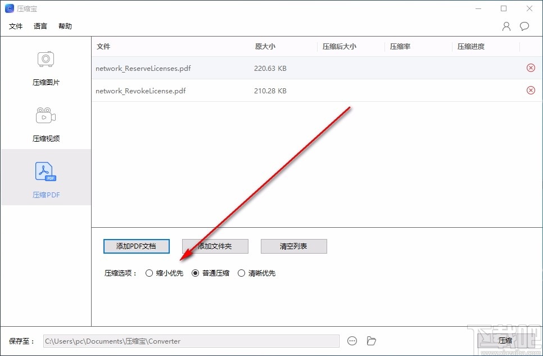Viewport: 543px width, 356px height.
Task: Click the 清空列表 button
Action: point(293,246)
